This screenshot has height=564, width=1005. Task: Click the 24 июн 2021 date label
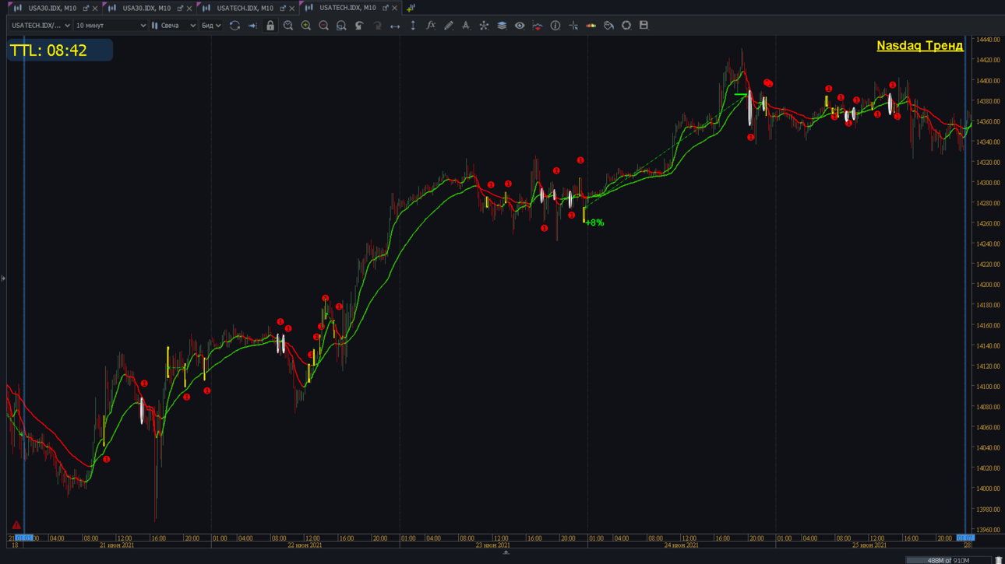click(x=681, y=545)
